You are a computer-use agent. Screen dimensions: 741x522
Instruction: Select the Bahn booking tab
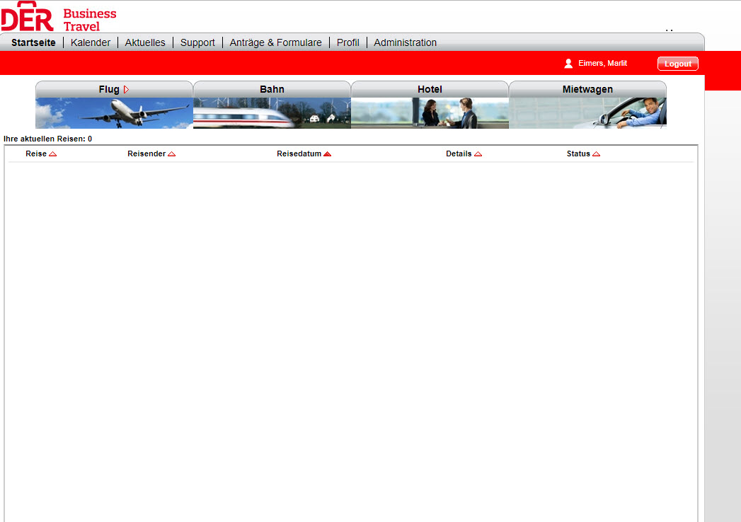[272, 89]
